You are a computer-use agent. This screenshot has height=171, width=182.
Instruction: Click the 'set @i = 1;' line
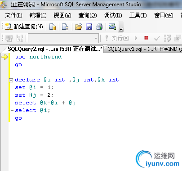[34, 87]
